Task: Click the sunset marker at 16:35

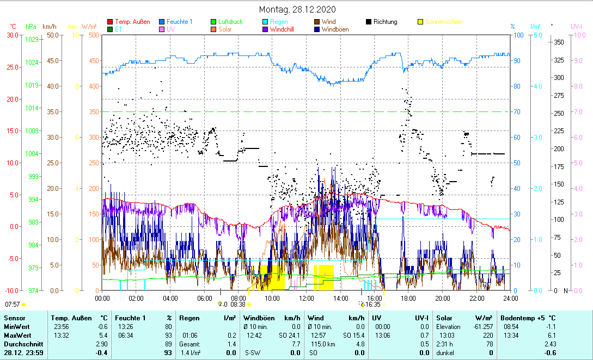Action: click(373, 305)
